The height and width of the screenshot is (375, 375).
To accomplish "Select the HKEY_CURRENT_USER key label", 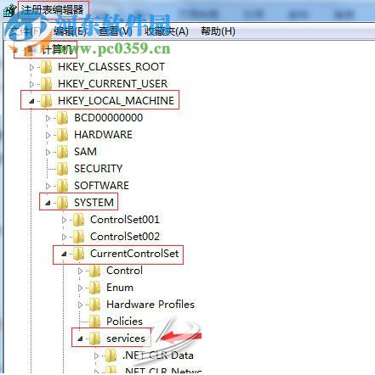I will pyautogui.click(x=112, y=84).
